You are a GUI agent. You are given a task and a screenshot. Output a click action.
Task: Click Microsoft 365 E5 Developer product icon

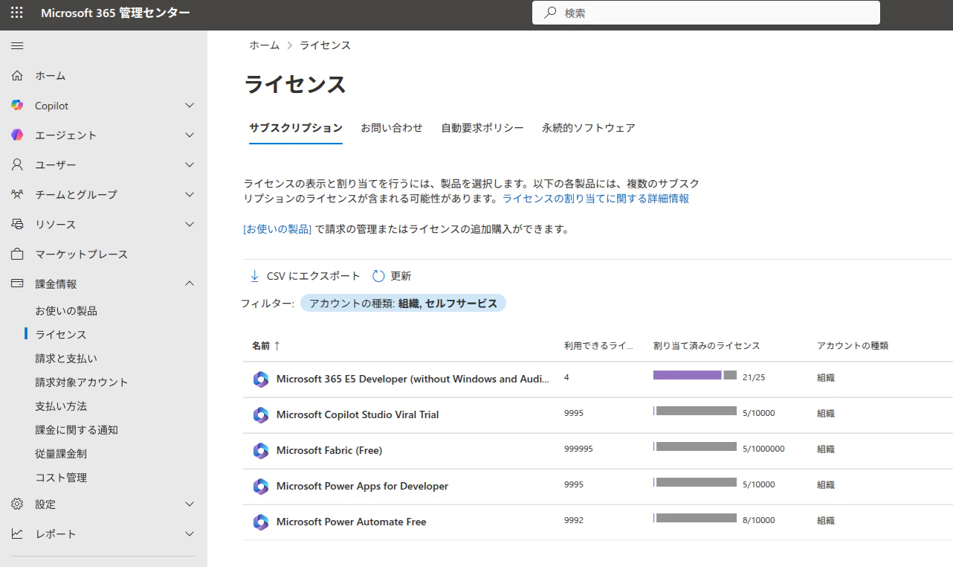[x=260, y=379]
